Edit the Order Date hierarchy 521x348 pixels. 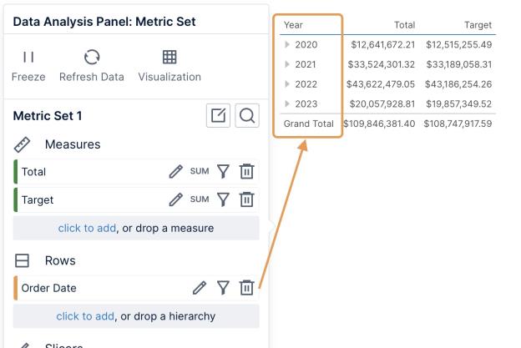[x=199, y=288]
